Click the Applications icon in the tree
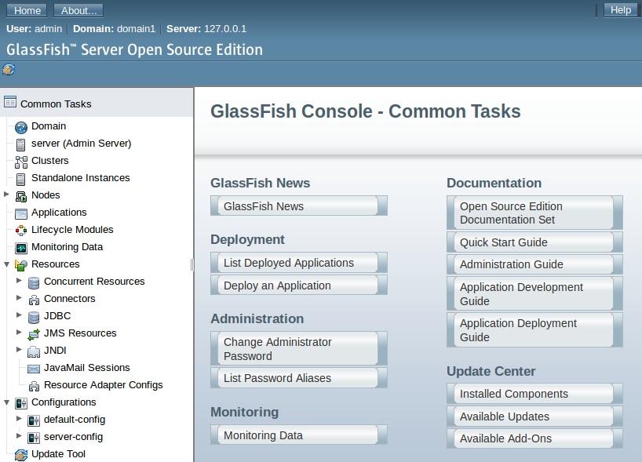This screenshot has width=642, height=462. [21, 213]
